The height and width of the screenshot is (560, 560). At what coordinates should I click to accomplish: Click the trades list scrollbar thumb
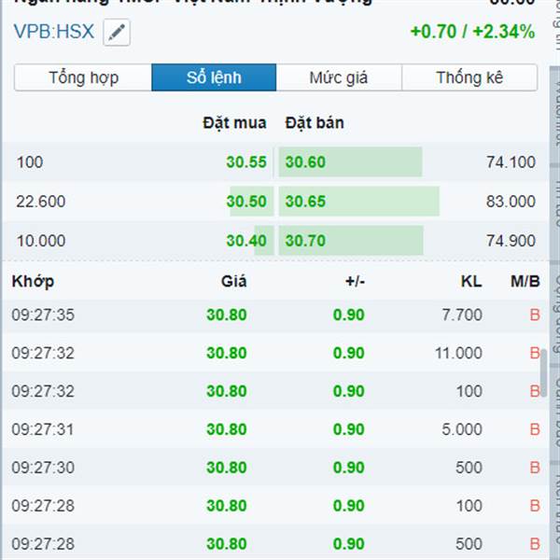pyautogui.click(x=543, y=372)
